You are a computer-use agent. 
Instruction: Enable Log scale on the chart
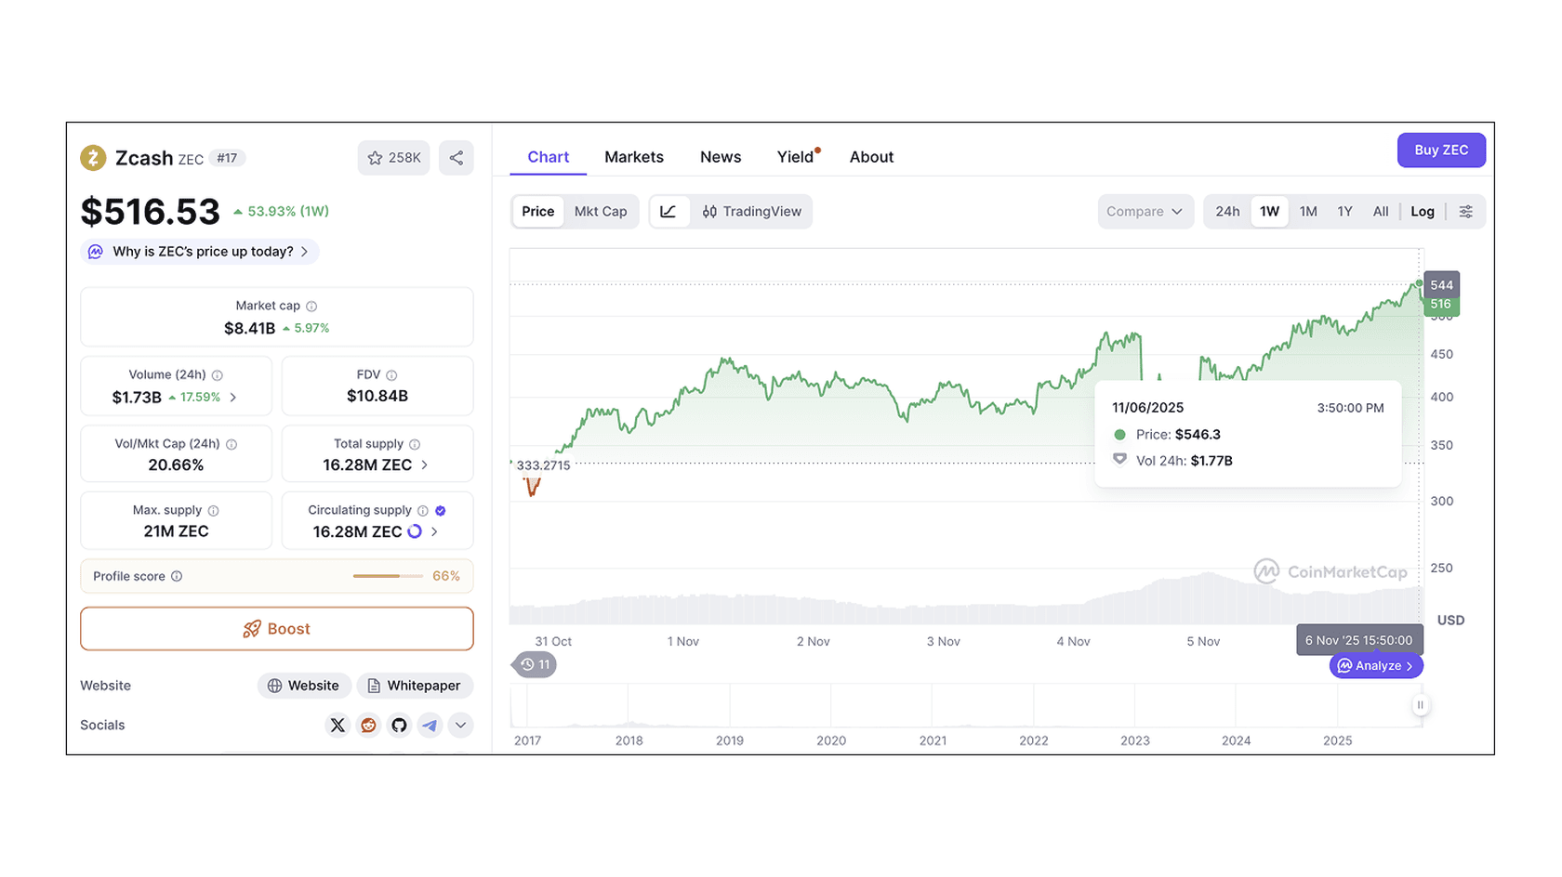click(x=1422, y=211)
